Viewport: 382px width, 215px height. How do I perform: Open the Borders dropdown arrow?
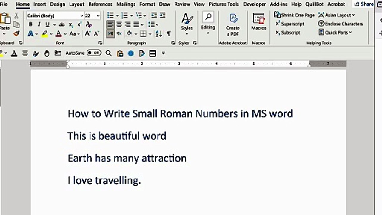[x=150, y=34]
